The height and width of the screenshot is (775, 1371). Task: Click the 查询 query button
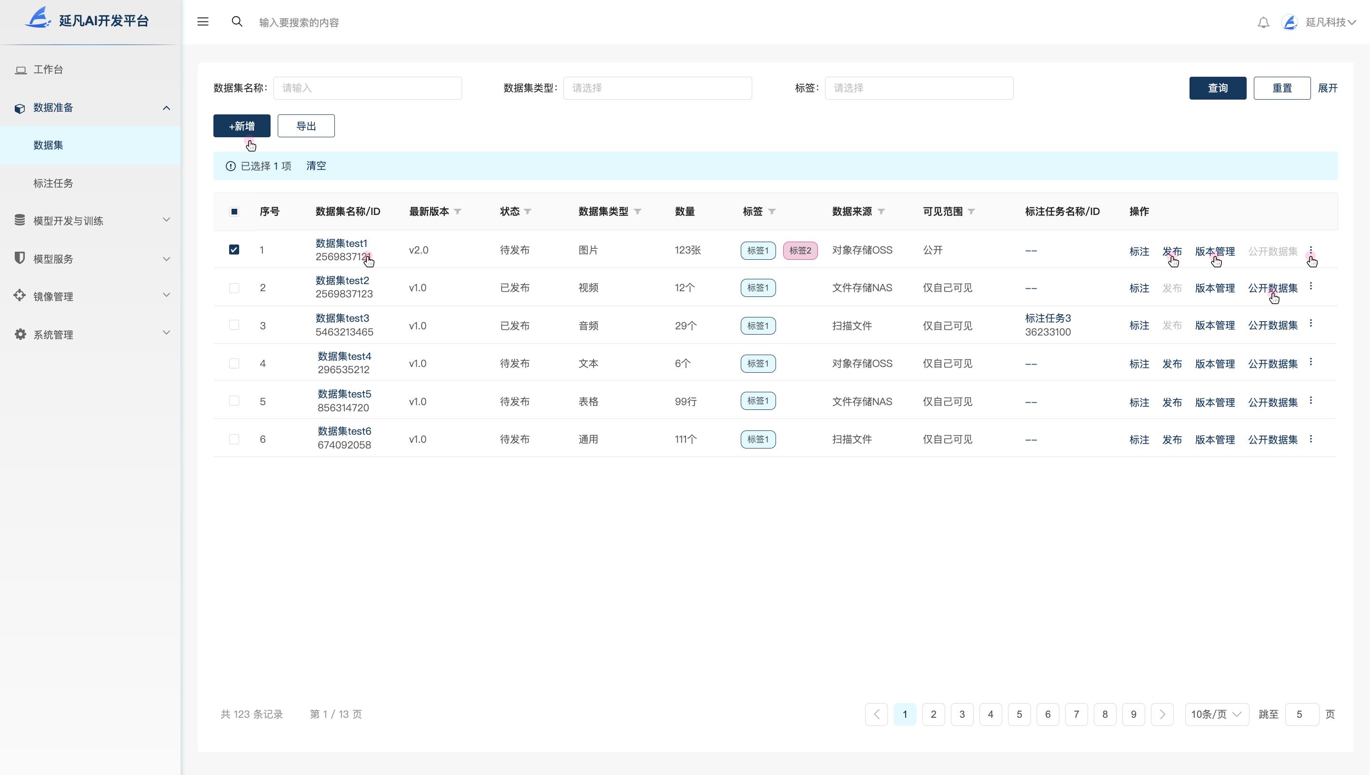pyautogui.click(x=1217, y=88)
